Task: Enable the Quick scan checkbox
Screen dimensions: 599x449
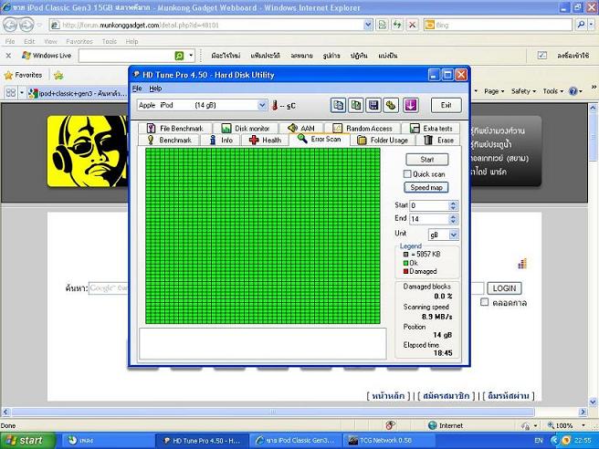Action: (x=408, y=173)
